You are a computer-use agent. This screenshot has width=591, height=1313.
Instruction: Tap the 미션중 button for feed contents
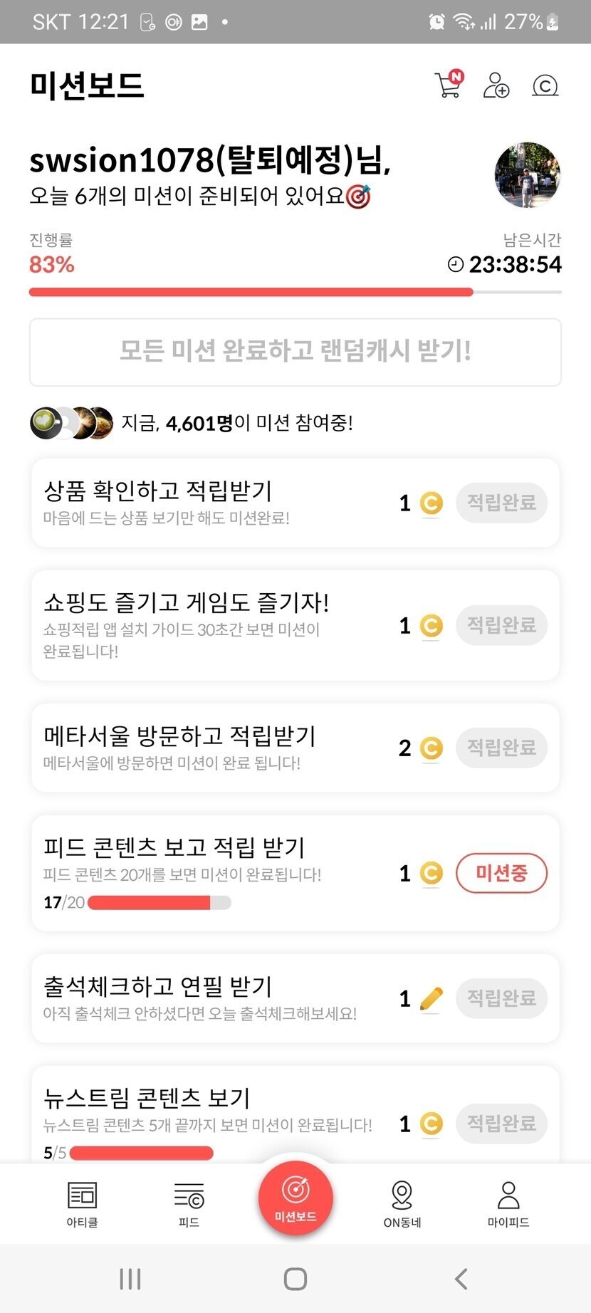(x=501, y=873)
